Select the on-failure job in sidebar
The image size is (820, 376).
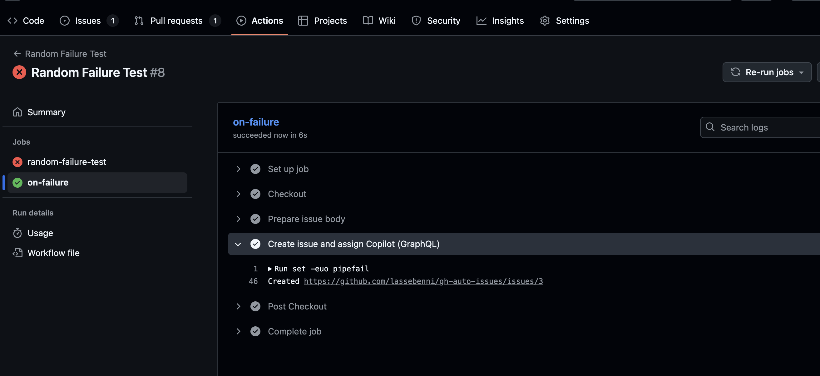[48, 182]
